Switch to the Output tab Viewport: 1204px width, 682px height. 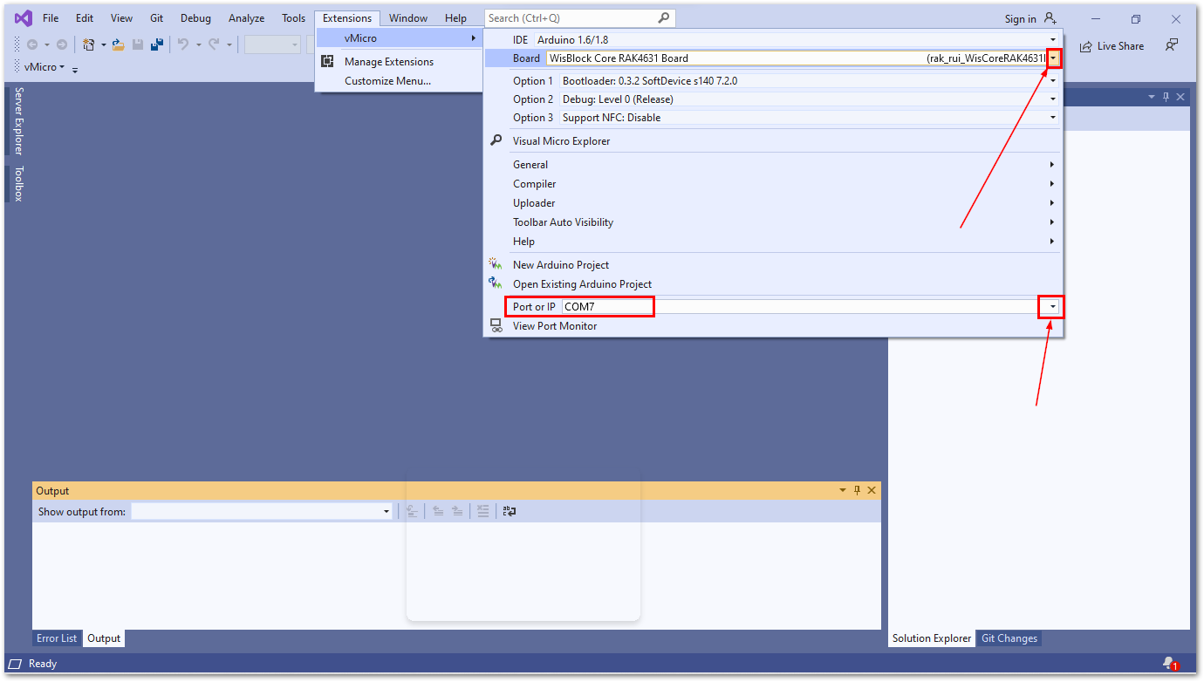104,638
